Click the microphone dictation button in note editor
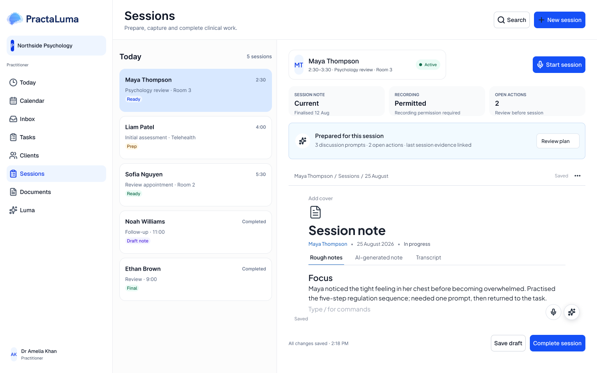The image size is (597, 373). point(553,312)
